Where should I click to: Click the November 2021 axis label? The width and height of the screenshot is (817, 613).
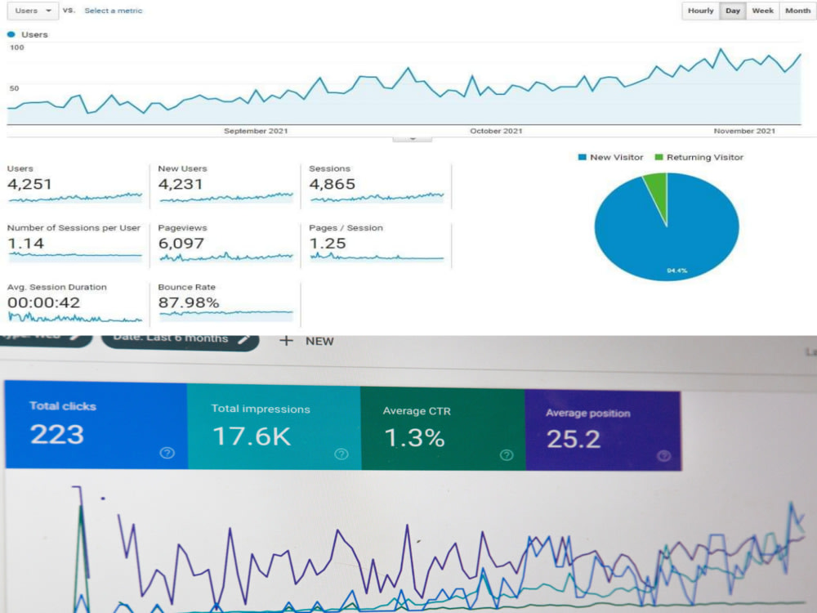[744, 131]
